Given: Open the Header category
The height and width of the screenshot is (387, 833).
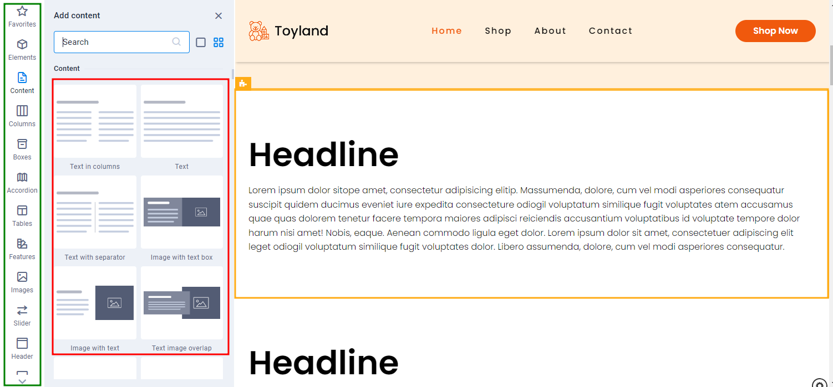Looking at the screenshot, I should 22,349.
